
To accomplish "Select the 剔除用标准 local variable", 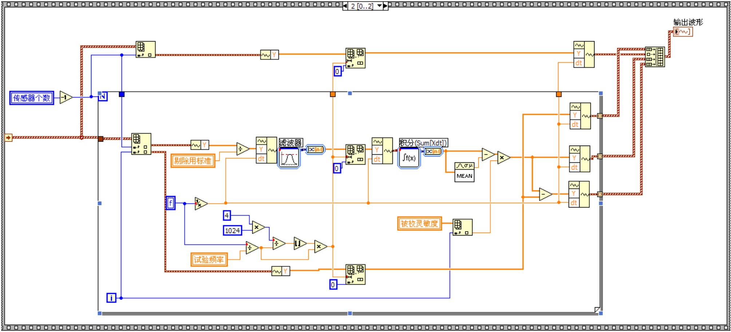I will (x=193, y=161).
